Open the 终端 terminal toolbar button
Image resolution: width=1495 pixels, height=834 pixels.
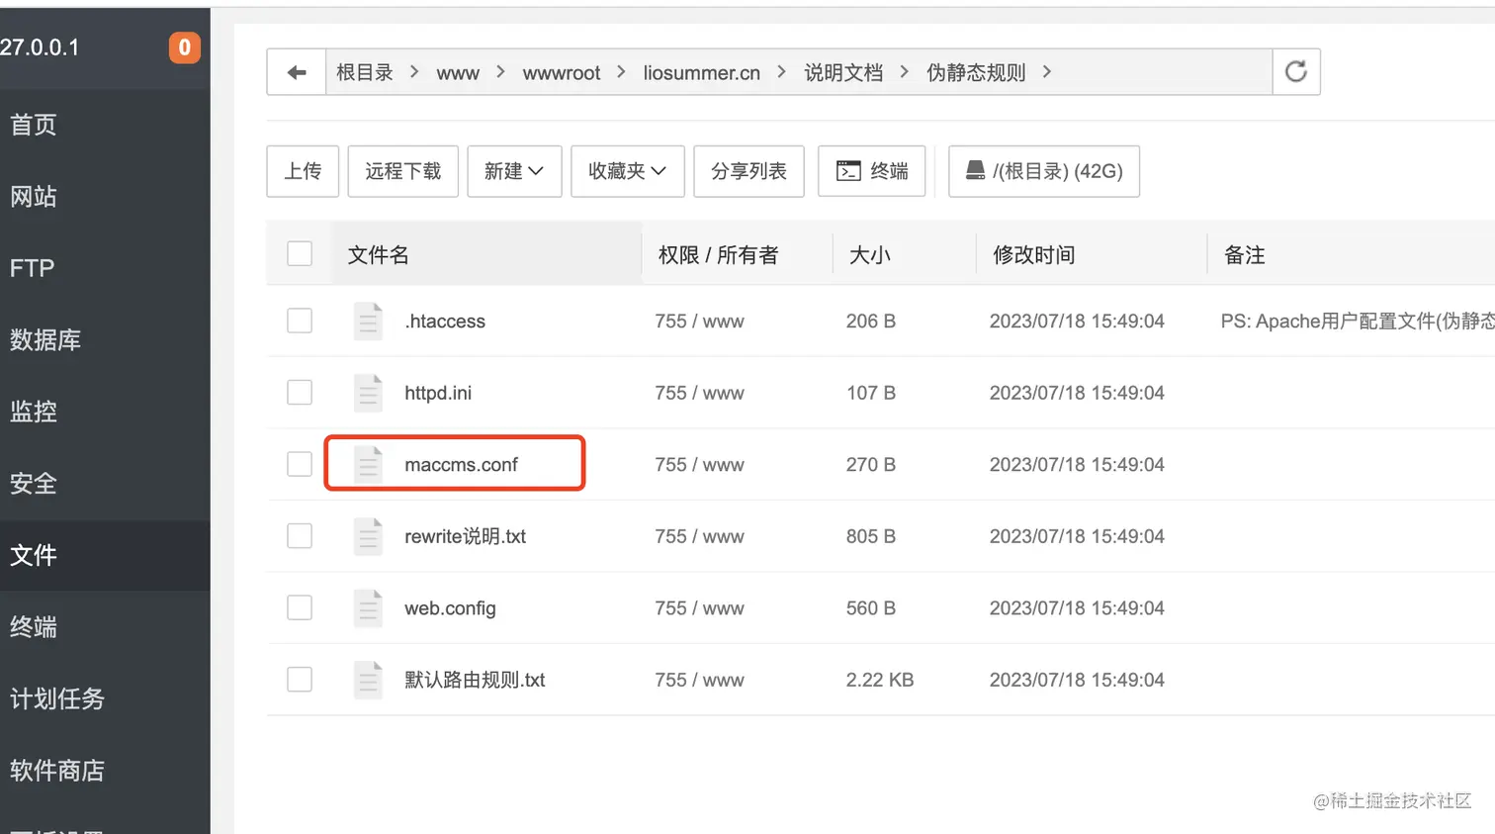click(x=871, y=171)
